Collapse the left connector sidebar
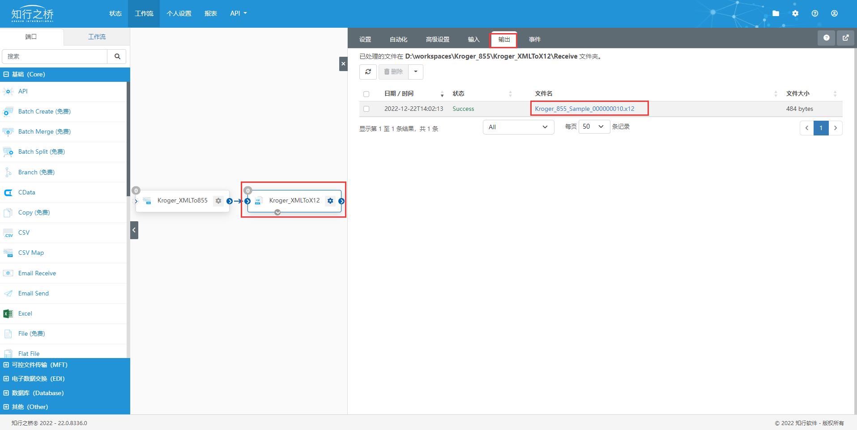 pos(134,230)
